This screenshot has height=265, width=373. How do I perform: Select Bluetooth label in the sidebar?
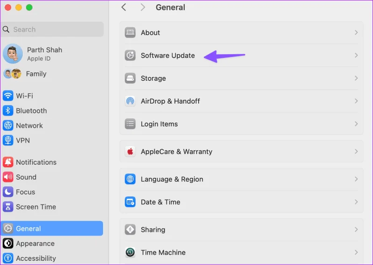(31, 111)
